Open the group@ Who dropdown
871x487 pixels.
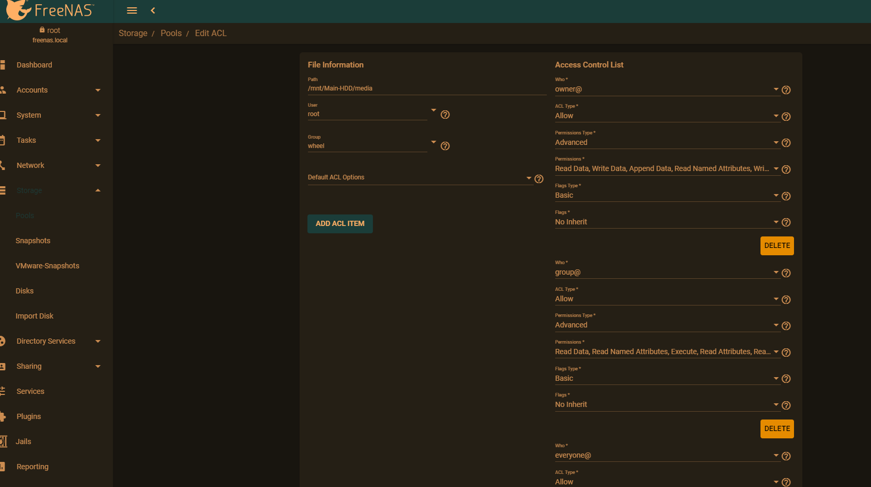coord(667,273)
